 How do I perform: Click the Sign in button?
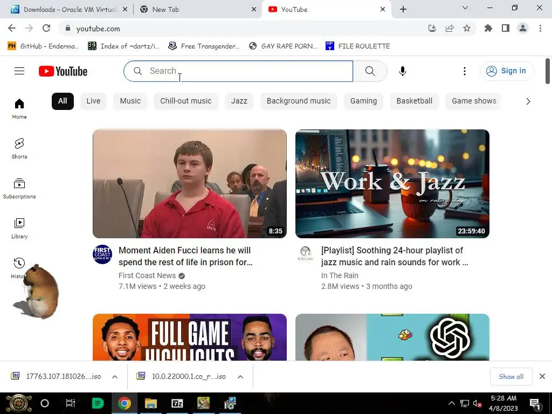(507, 71)
